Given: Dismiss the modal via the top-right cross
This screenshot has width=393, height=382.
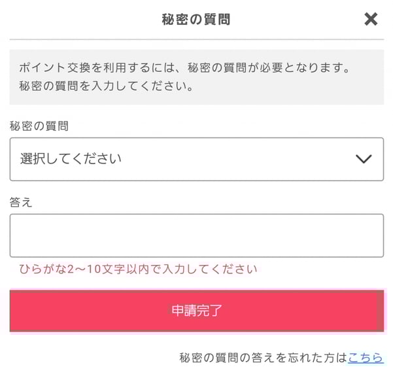Looking at the screenshot, I should point(371,20).
